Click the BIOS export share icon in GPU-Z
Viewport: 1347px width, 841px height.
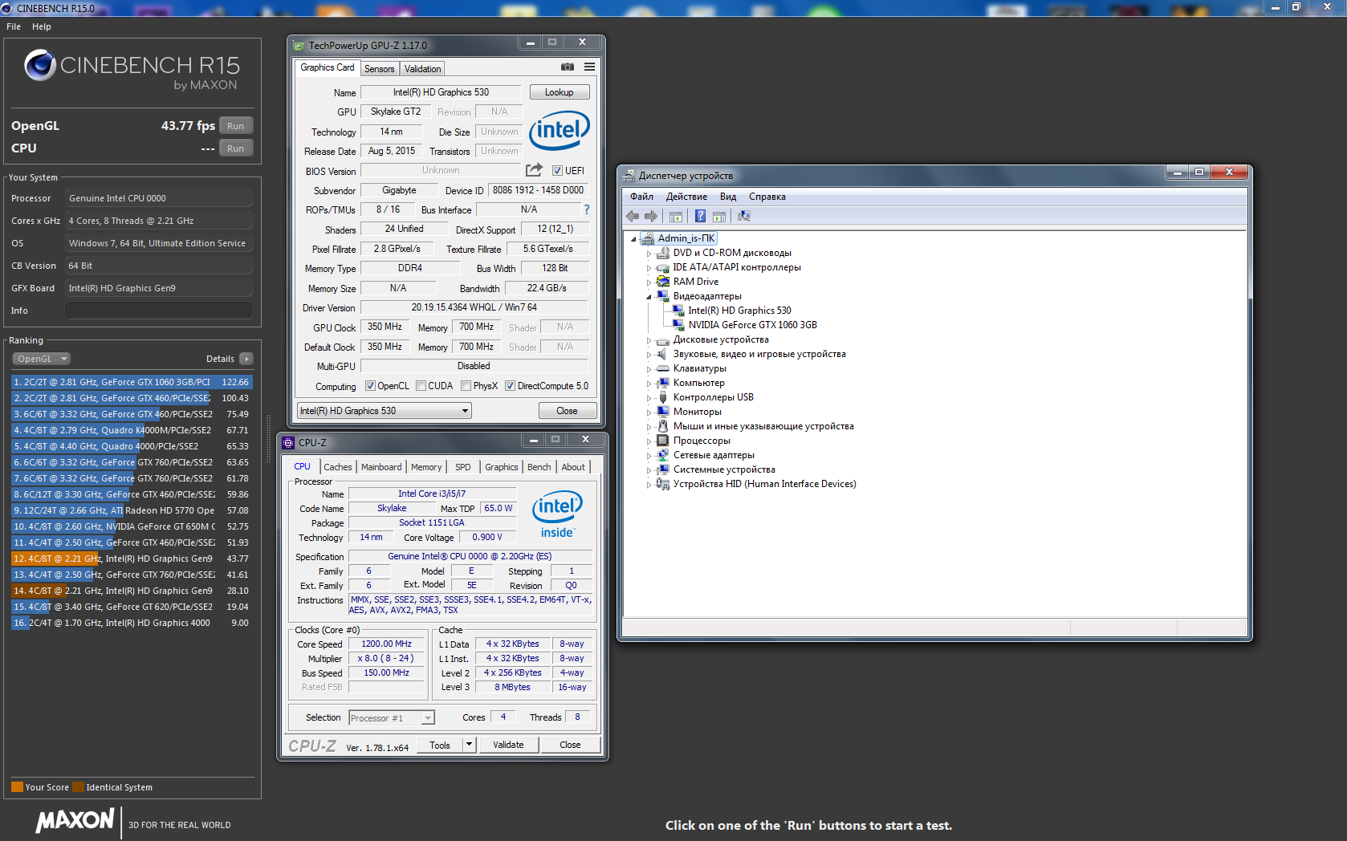point(534,170)
